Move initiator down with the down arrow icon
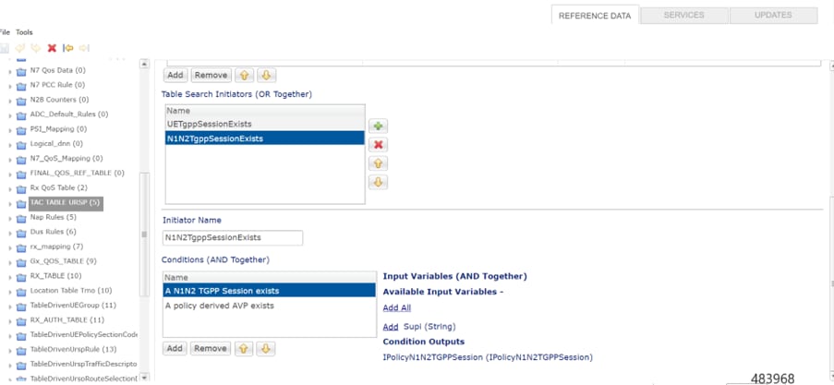This screenshot has height=385, width=834. coord(378,183)
